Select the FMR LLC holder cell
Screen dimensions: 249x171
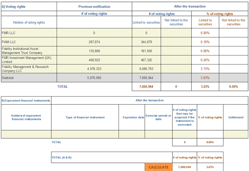click(x=29, y=33)
